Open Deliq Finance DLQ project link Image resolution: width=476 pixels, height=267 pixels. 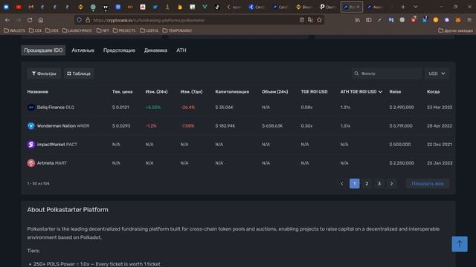56,107
